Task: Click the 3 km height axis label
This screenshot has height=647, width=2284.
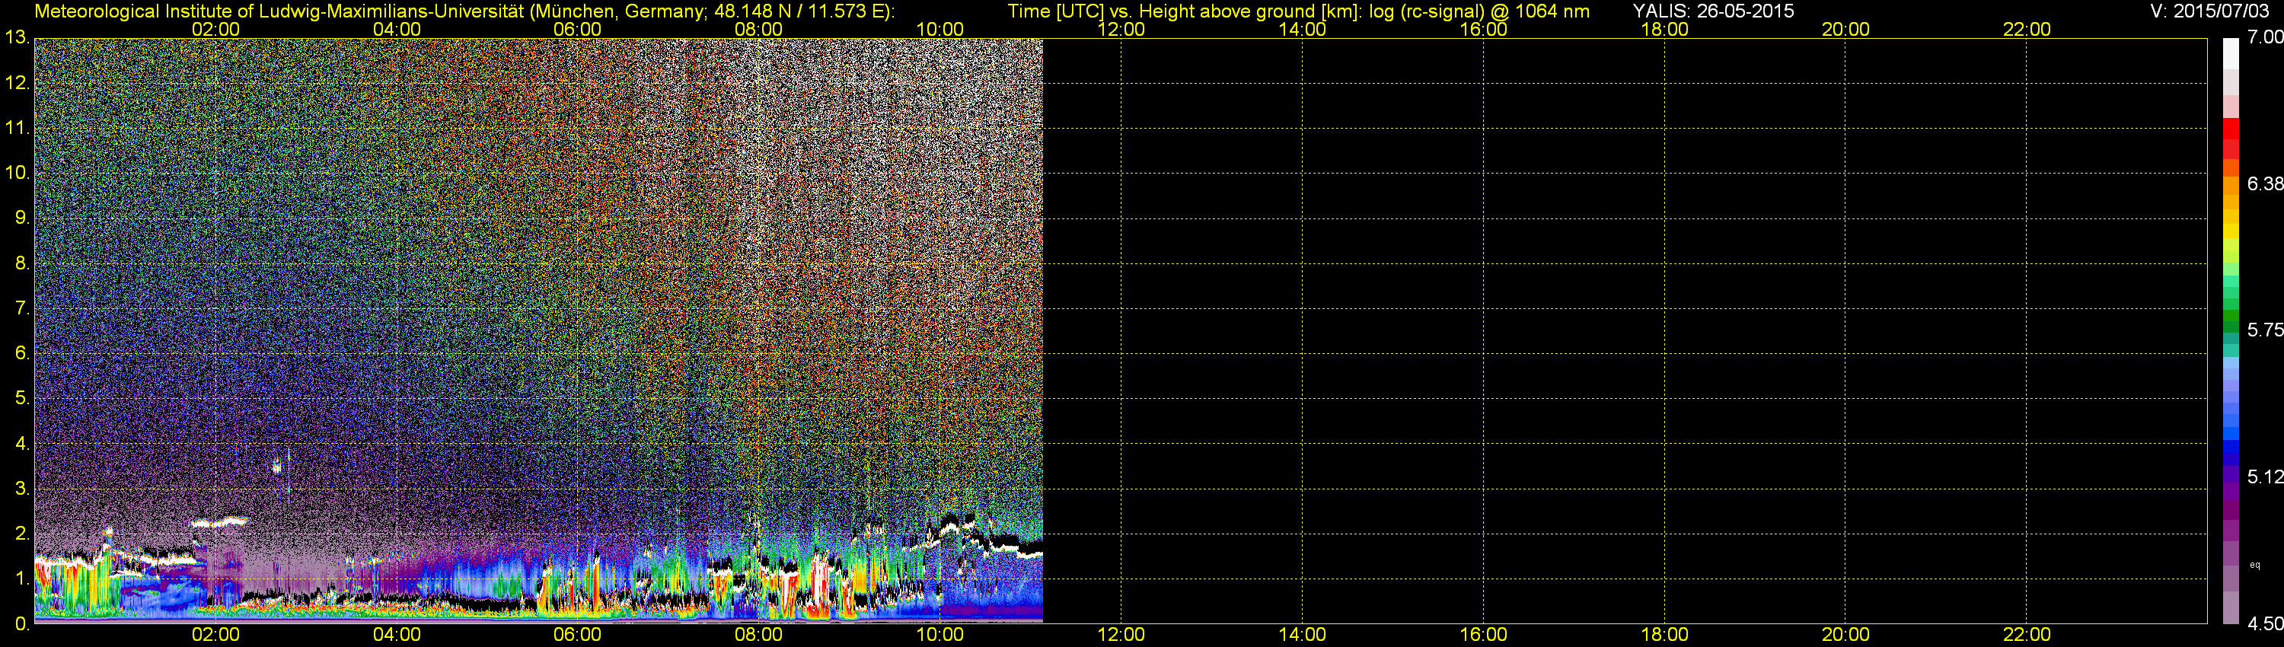Action: (21, 489)
